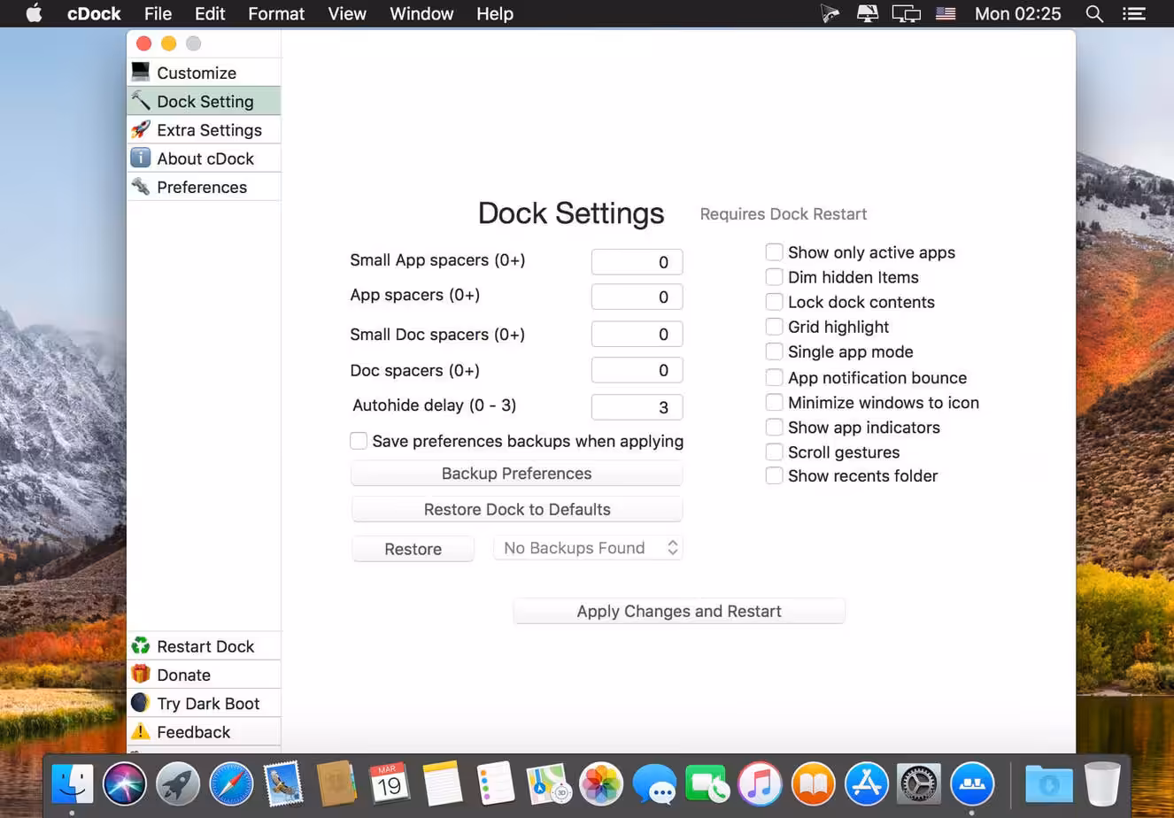Open About cDock info page
Screen dimensions: 1174x818
click(205, 158)
